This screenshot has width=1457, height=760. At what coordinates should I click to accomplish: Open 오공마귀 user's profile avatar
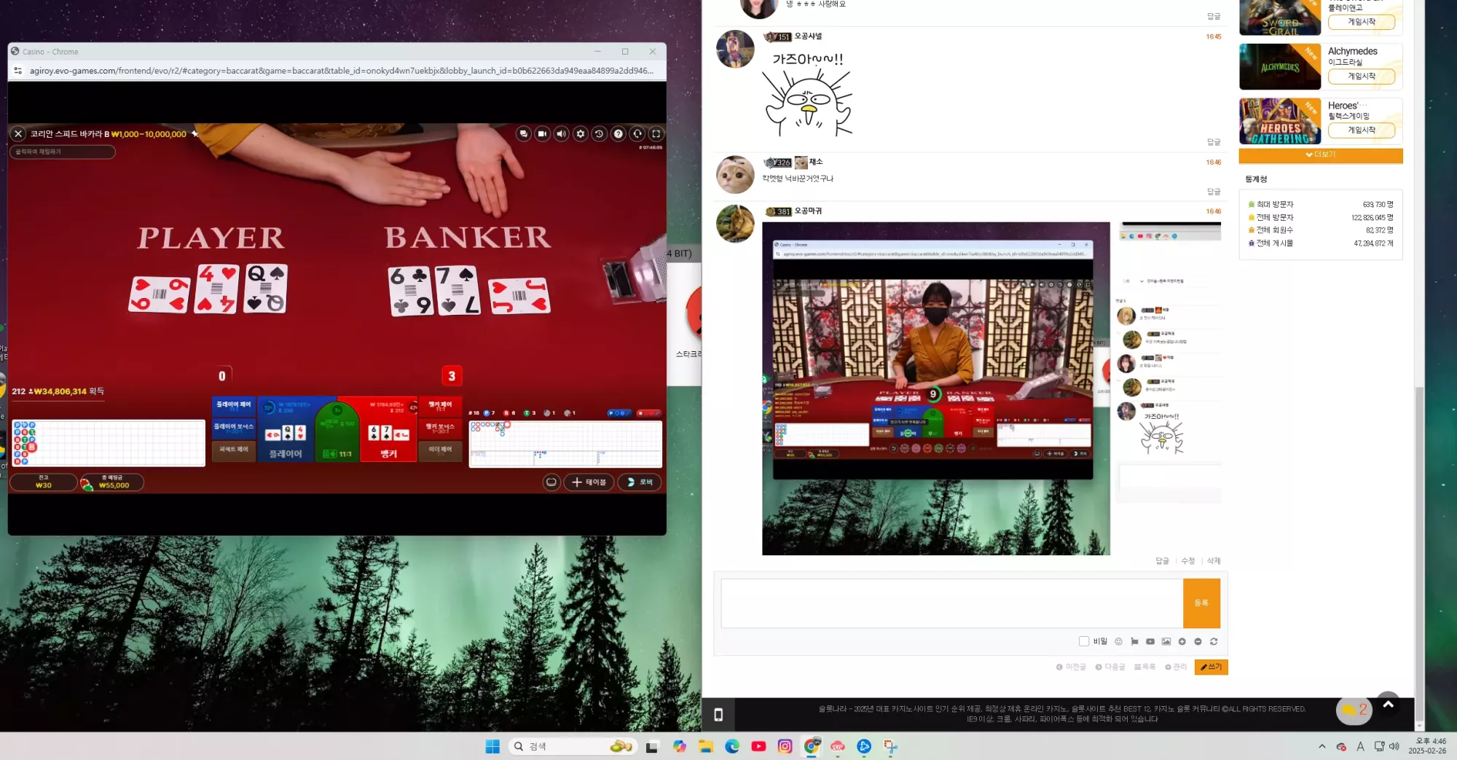[735, 224]
